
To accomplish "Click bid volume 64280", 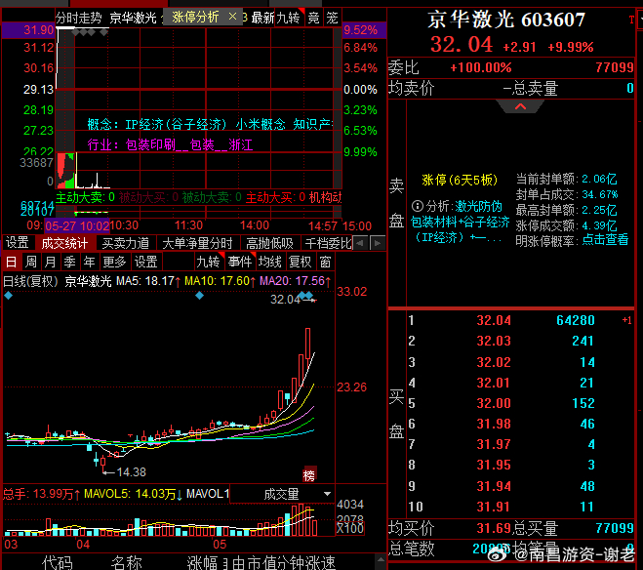I will click(x=576, y=320).
